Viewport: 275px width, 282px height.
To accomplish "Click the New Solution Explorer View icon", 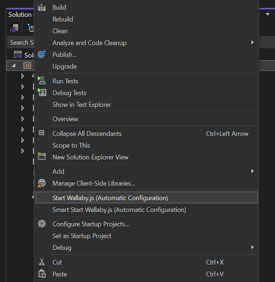I will (x=42, y=156).
